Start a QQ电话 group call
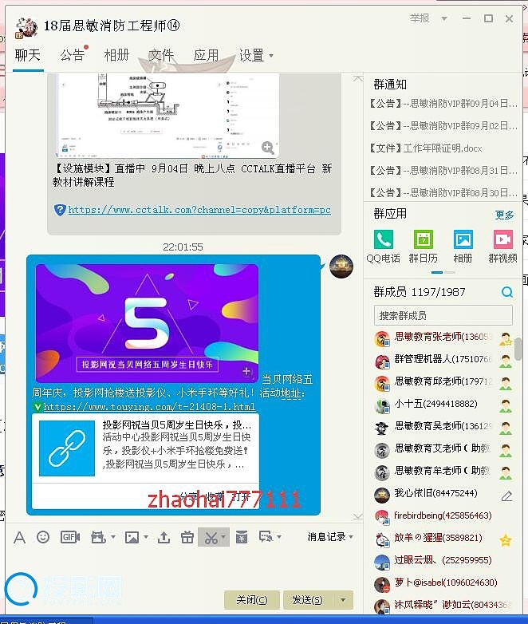Screen dimensions: 528x624 coord(383,247)
